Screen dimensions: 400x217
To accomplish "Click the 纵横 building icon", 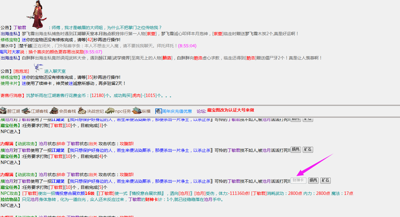I will (x=137, y=111).
